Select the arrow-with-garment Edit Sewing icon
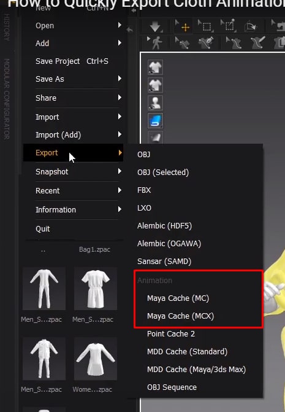Image resolution: width=285 pixels, height=412 pixels. (x=183, y=43)
